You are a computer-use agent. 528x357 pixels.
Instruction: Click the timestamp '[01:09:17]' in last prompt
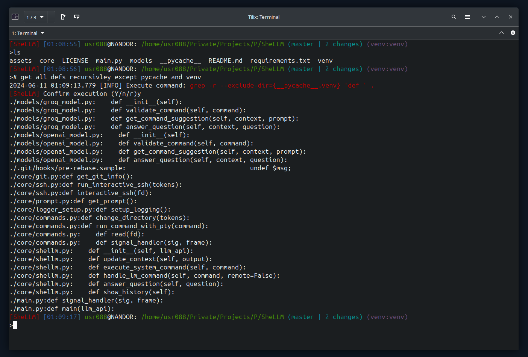62,317
